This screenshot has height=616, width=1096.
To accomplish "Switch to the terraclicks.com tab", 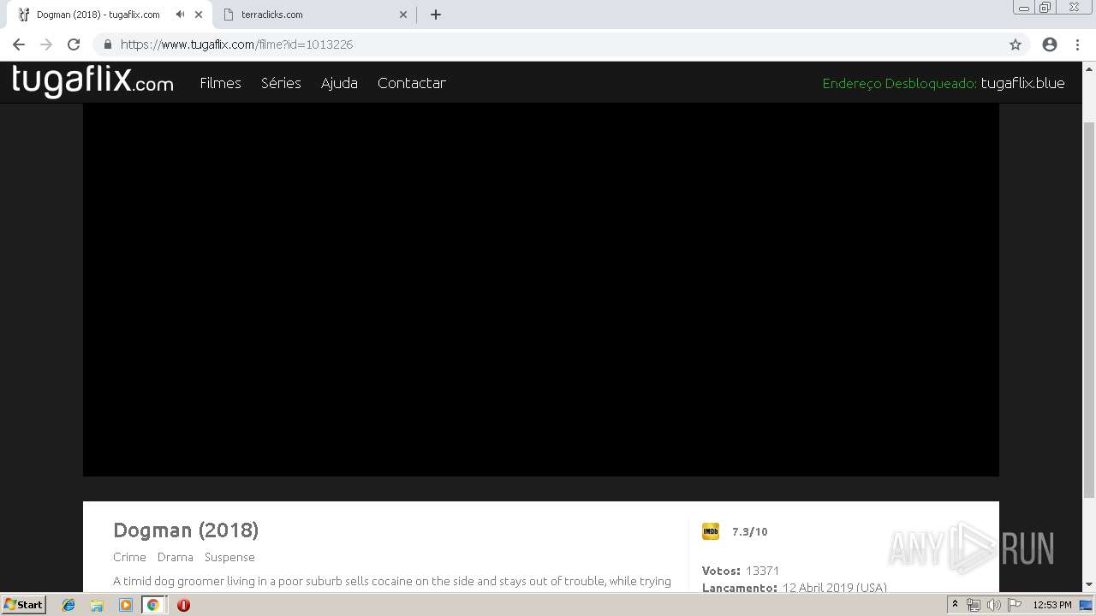I will point(313,15).
